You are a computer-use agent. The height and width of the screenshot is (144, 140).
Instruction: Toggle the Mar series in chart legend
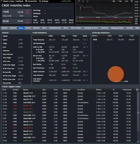pos(113,1)
